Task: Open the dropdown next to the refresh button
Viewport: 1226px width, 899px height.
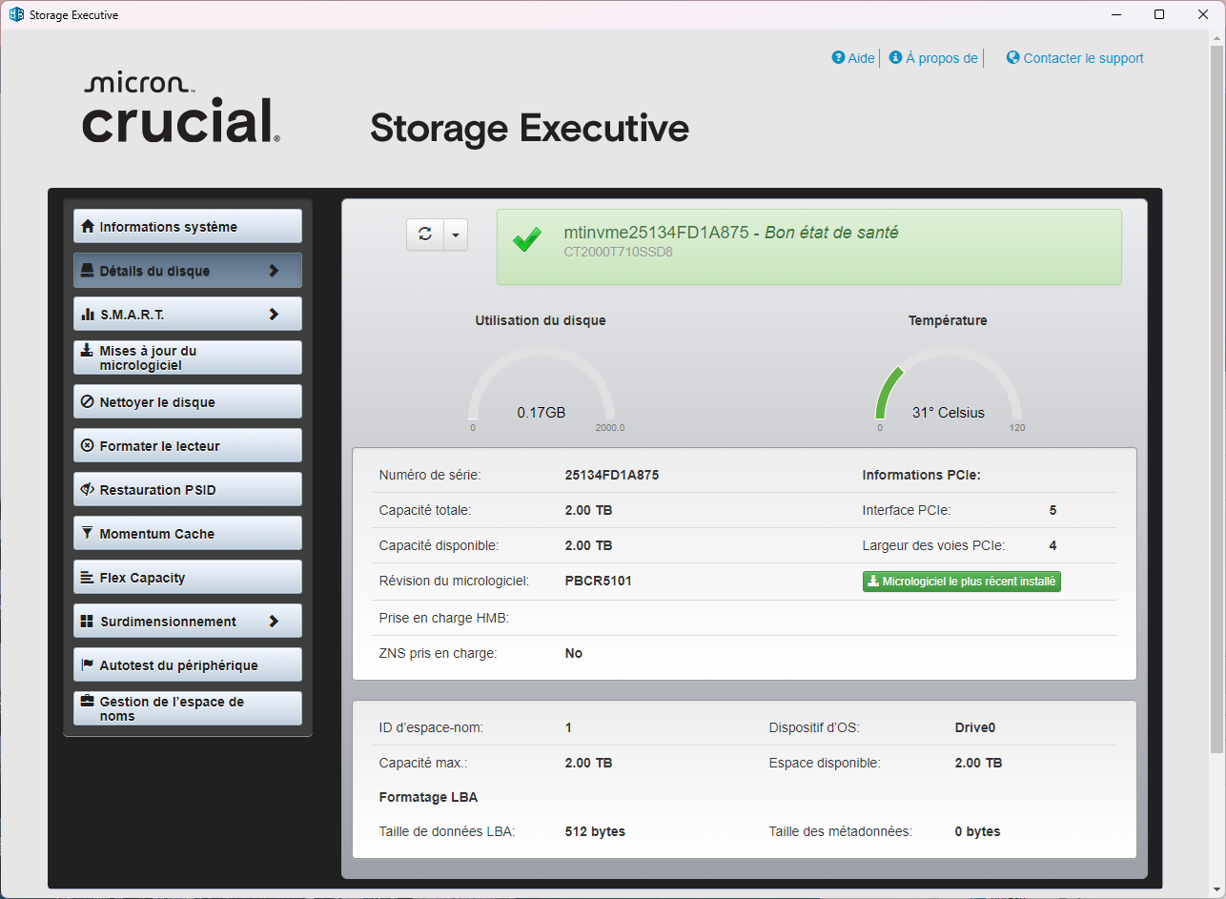Action: [455, 234]
